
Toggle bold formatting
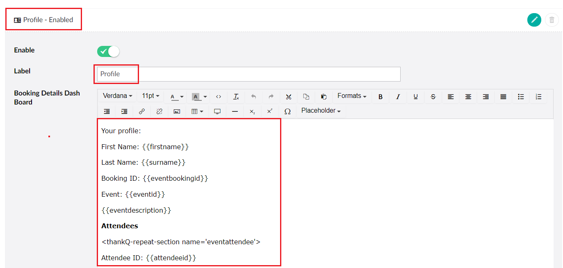point(381,97)
